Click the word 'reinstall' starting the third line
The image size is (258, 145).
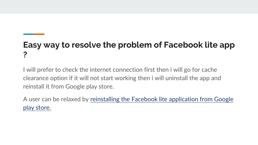pos(33,87)
